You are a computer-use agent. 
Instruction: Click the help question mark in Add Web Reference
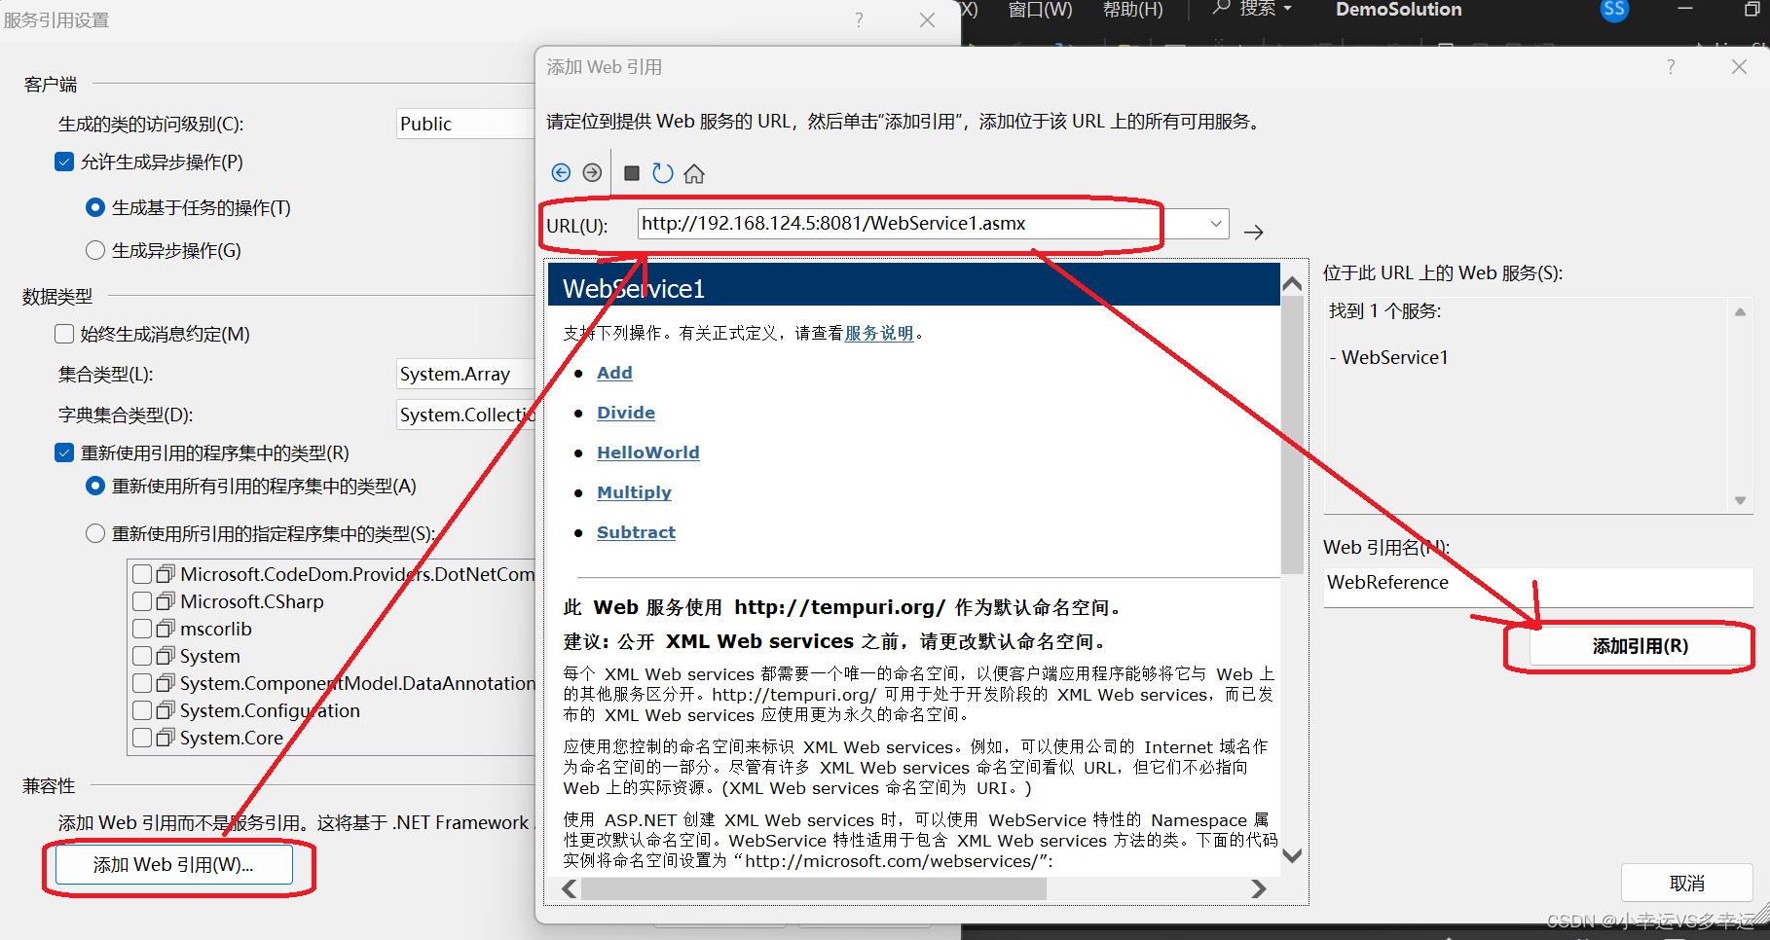[1671, 66]
